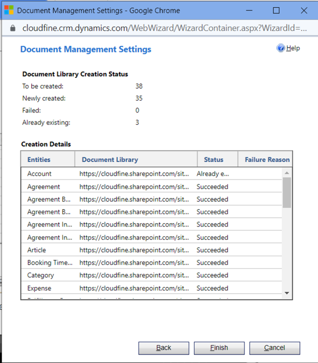The image size is (318, 363).
Task: Click the Status column header
Action: click(218, 159)
